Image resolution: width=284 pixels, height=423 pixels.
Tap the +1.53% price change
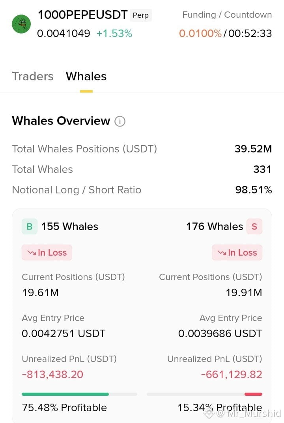(x=114, y=33)
